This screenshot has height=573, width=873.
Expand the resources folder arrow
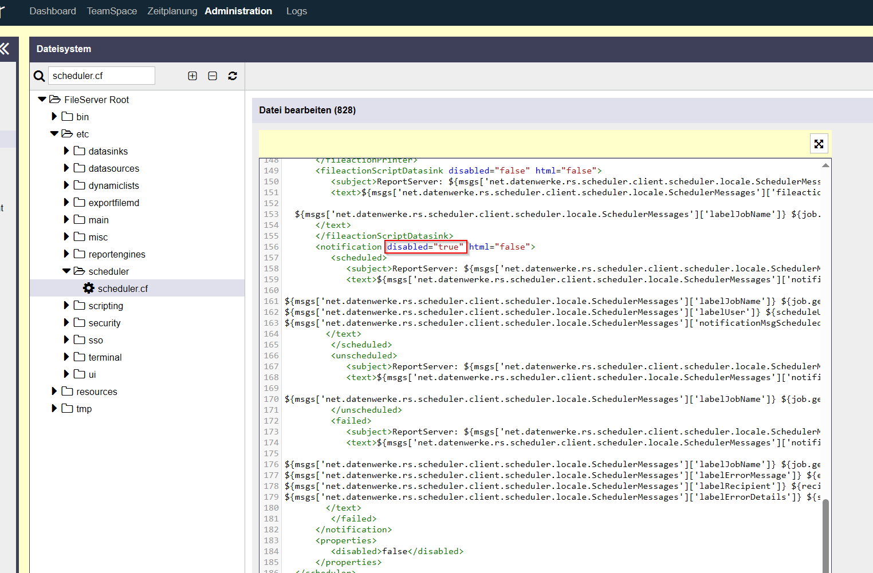(54, 392)
